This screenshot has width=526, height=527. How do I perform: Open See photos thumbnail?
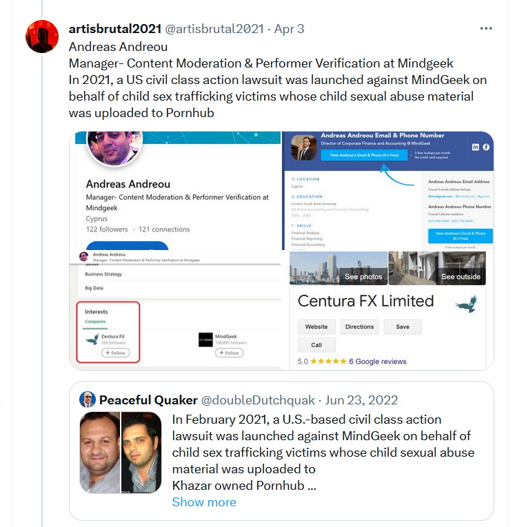338,268
